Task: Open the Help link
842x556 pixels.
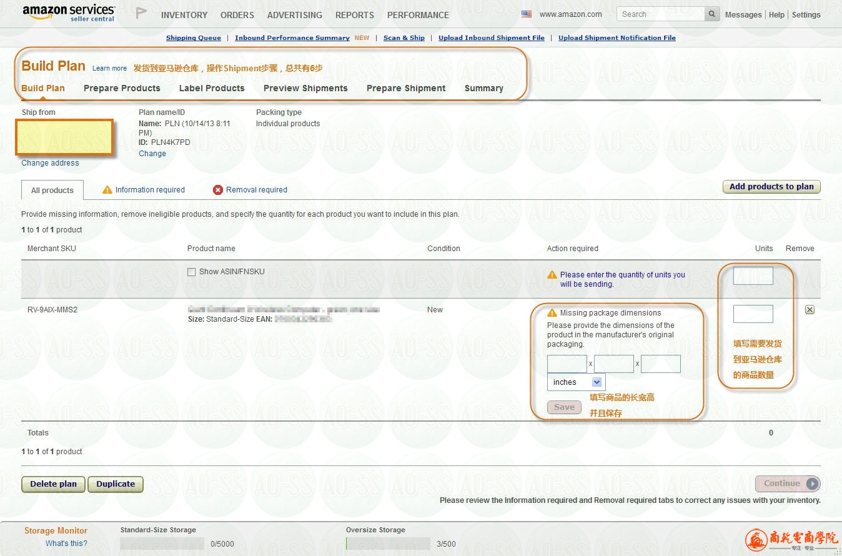Action: point(776,15)
